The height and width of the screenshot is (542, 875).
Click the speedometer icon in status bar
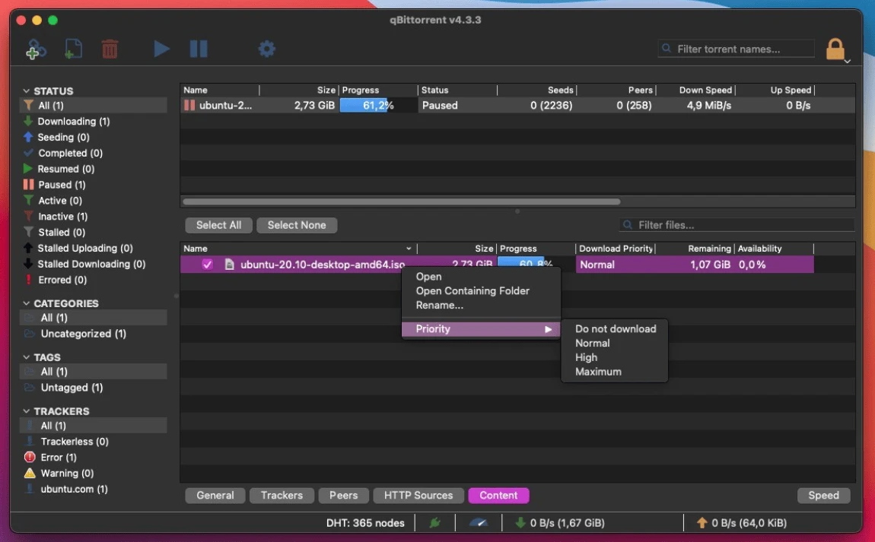[478, 523]
